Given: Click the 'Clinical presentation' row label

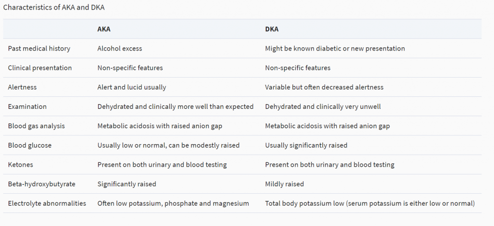Looking at the screenshot, I should [x=40, y=67].
